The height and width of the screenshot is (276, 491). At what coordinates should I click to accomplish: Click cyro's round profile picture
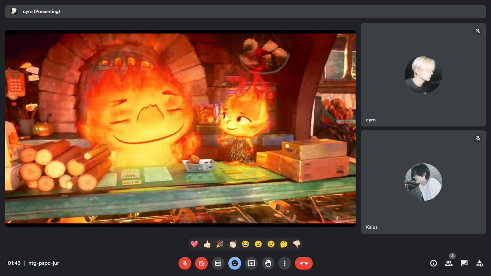coord(423,75)
